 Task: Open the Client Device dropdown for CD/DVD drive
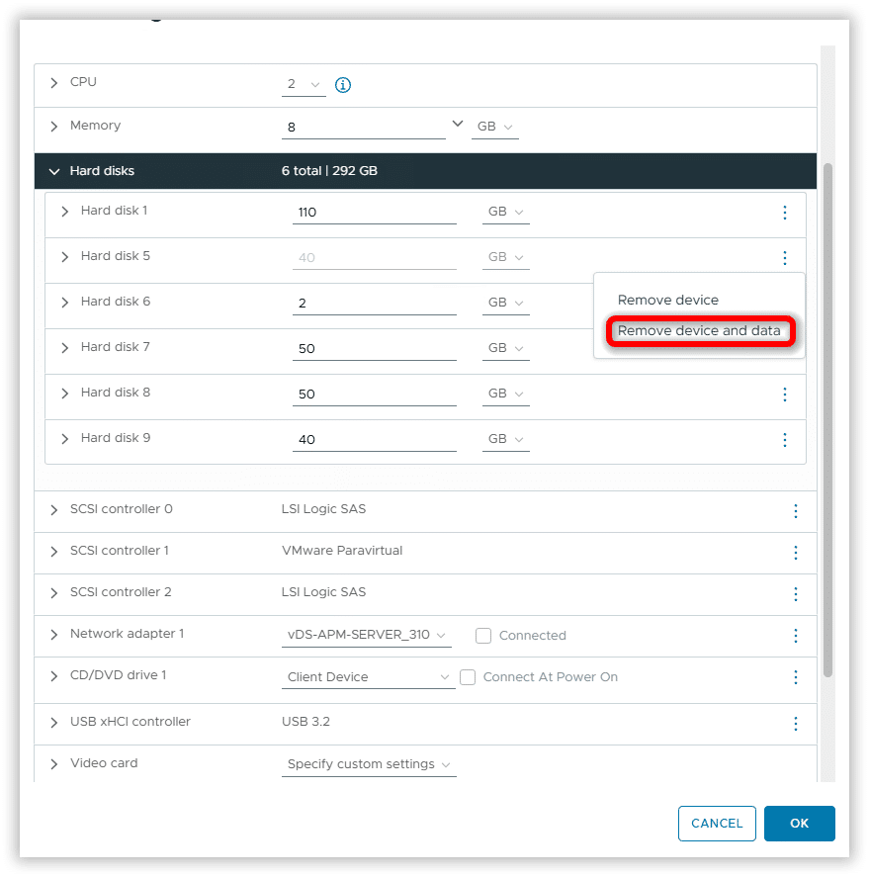[x=368, y=677]
